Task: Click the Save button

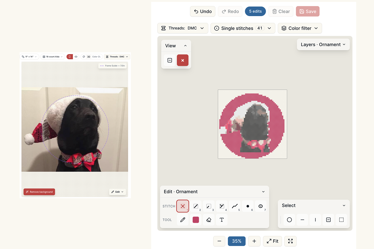Action: (x=308, y=12)
